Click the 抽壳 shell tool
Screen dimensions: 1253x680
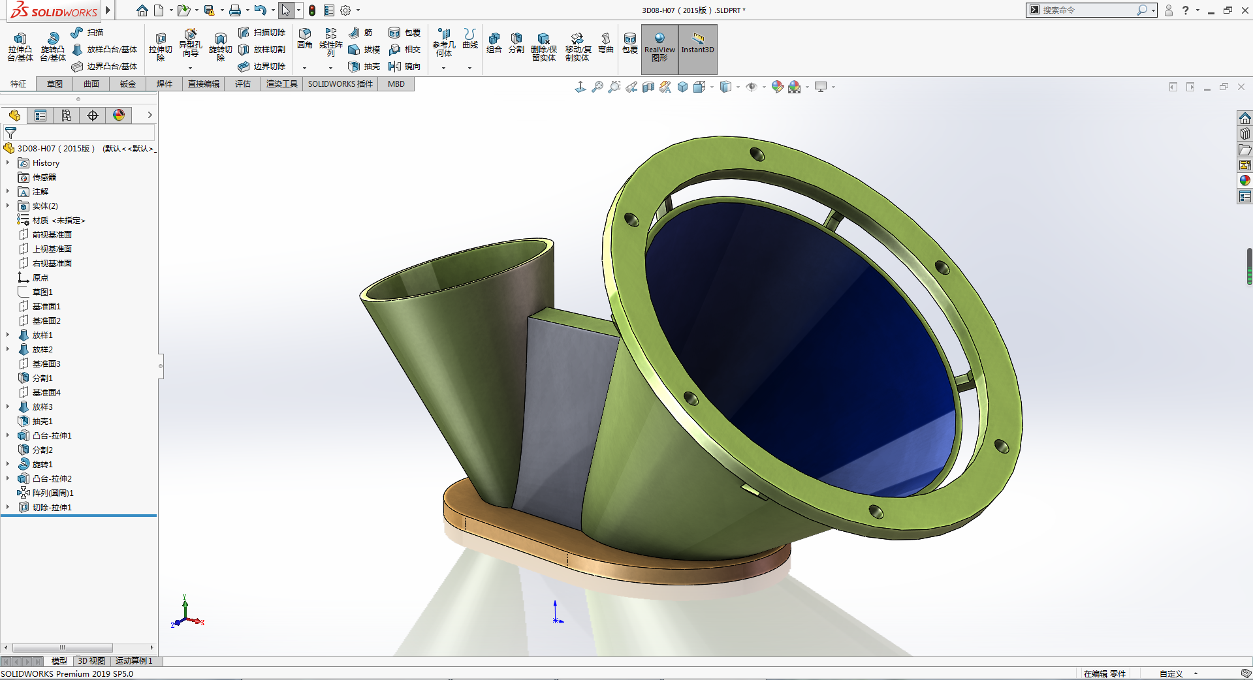pos(364,66)
